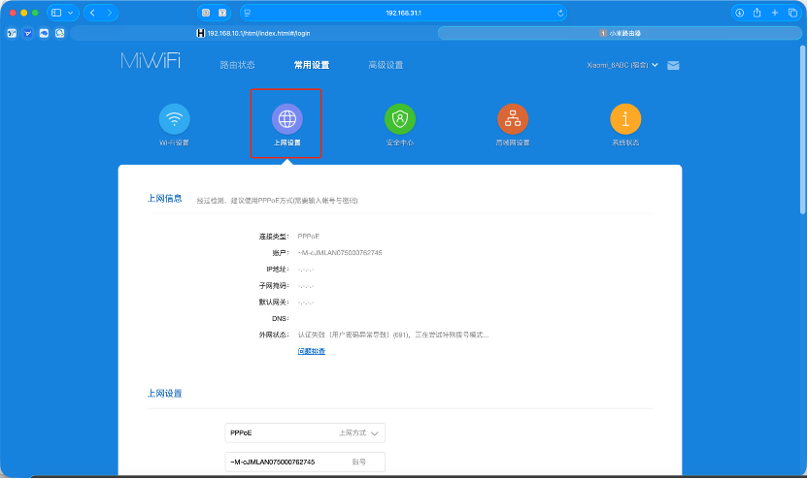
Task: Reload the page with the refresh icon
Action: tap(560, 13)
